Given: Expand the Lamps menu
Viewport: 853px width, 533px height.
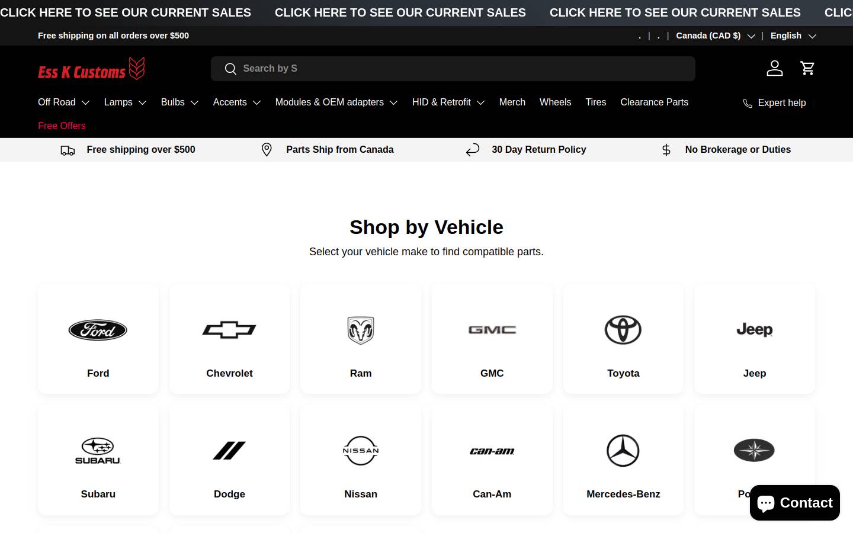Looking at the screenshot, I should [125, 102].
